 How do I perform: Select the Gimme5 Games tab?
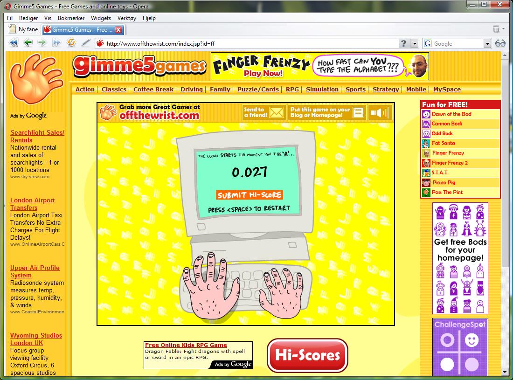pyautogui.click(x=83, y=30)
